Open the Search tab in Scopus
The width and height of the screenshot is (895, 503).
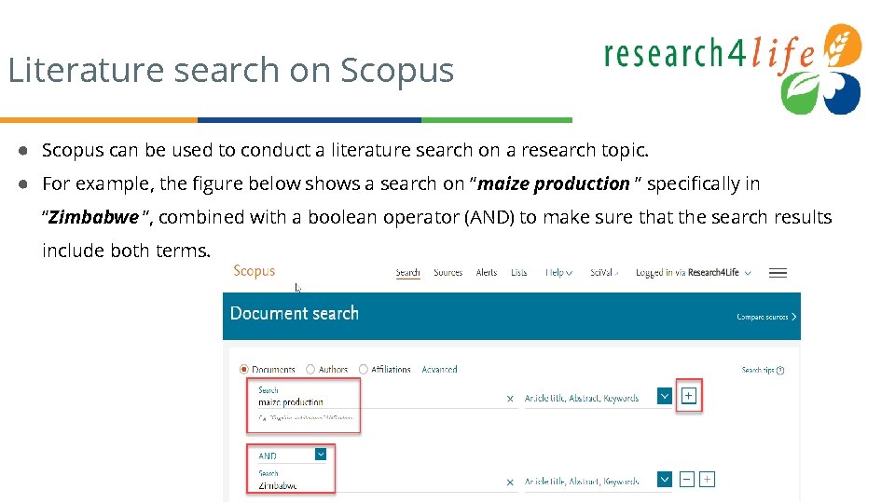point(408,273)
